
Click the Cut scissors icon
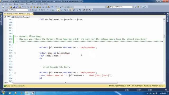pyautogui.click(x=43, y=7)
